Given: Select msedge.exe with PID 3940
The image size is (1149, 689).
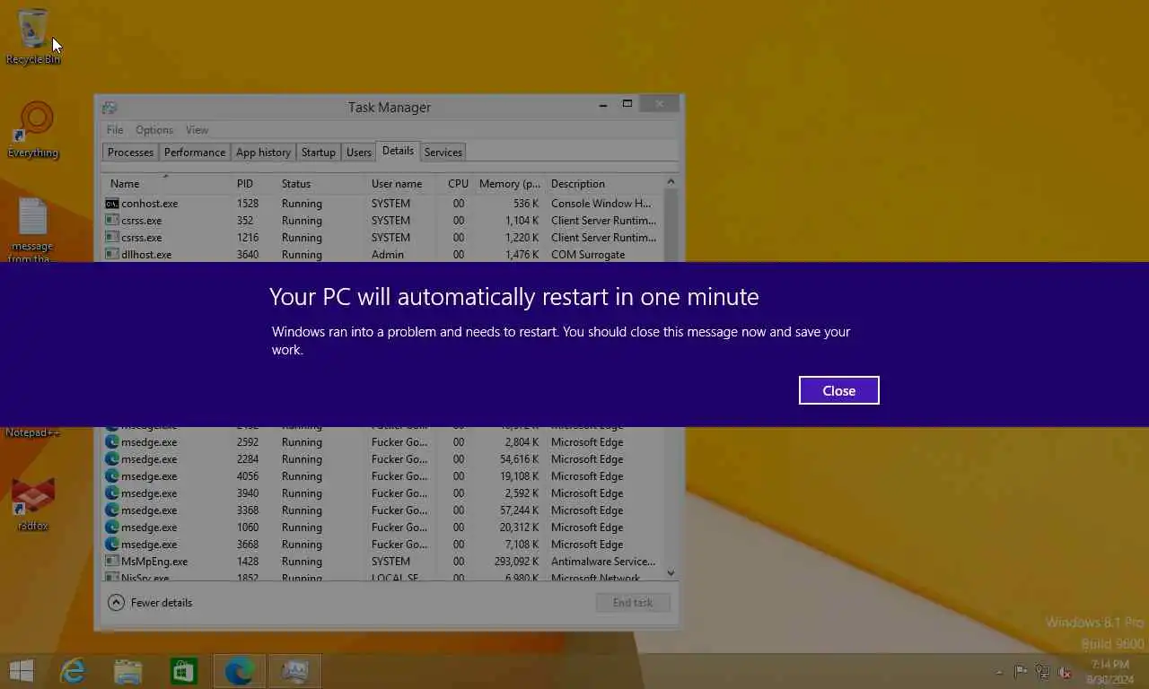Looking at the screenshot, I should point(383,493).
